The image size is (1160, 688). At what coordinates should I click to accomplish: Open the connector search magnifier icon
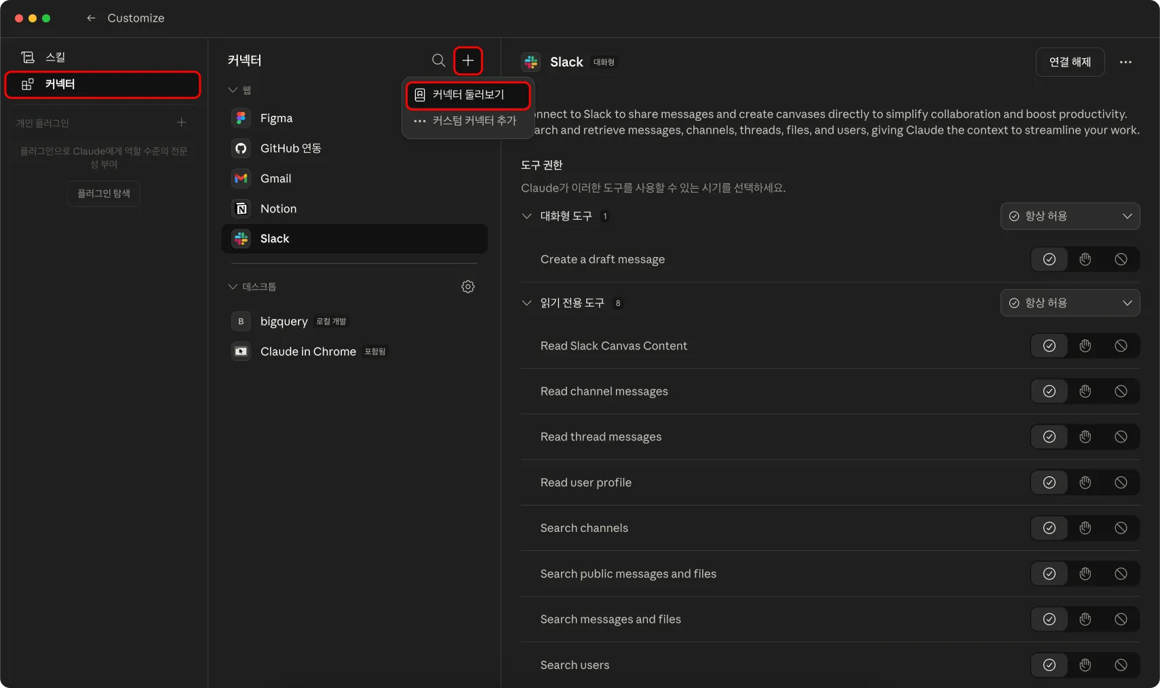(439, 60)
